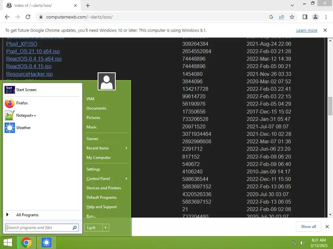333x249 pixels.
Task: Open Start Screen from the start menu
Action: 42,90
